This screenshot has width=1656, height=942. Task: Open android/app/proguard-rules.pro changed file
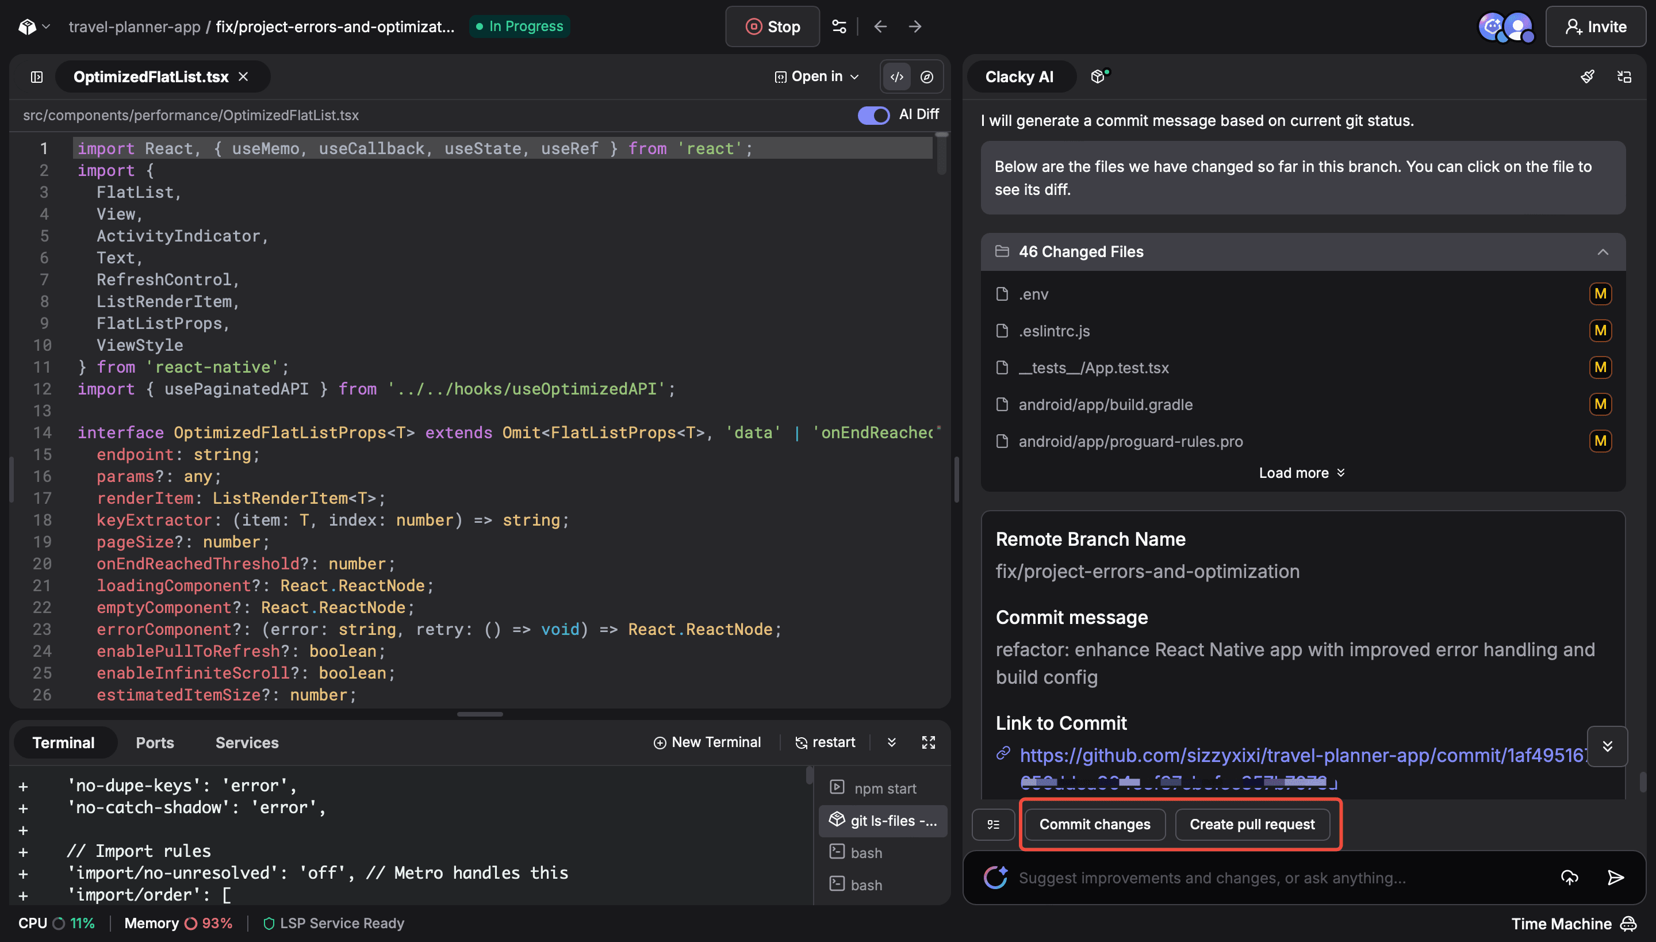tap(1303, 441)
